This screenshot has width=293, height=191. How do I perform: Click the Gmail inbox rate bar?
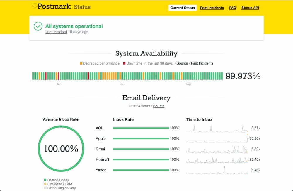tap(141, 149)
